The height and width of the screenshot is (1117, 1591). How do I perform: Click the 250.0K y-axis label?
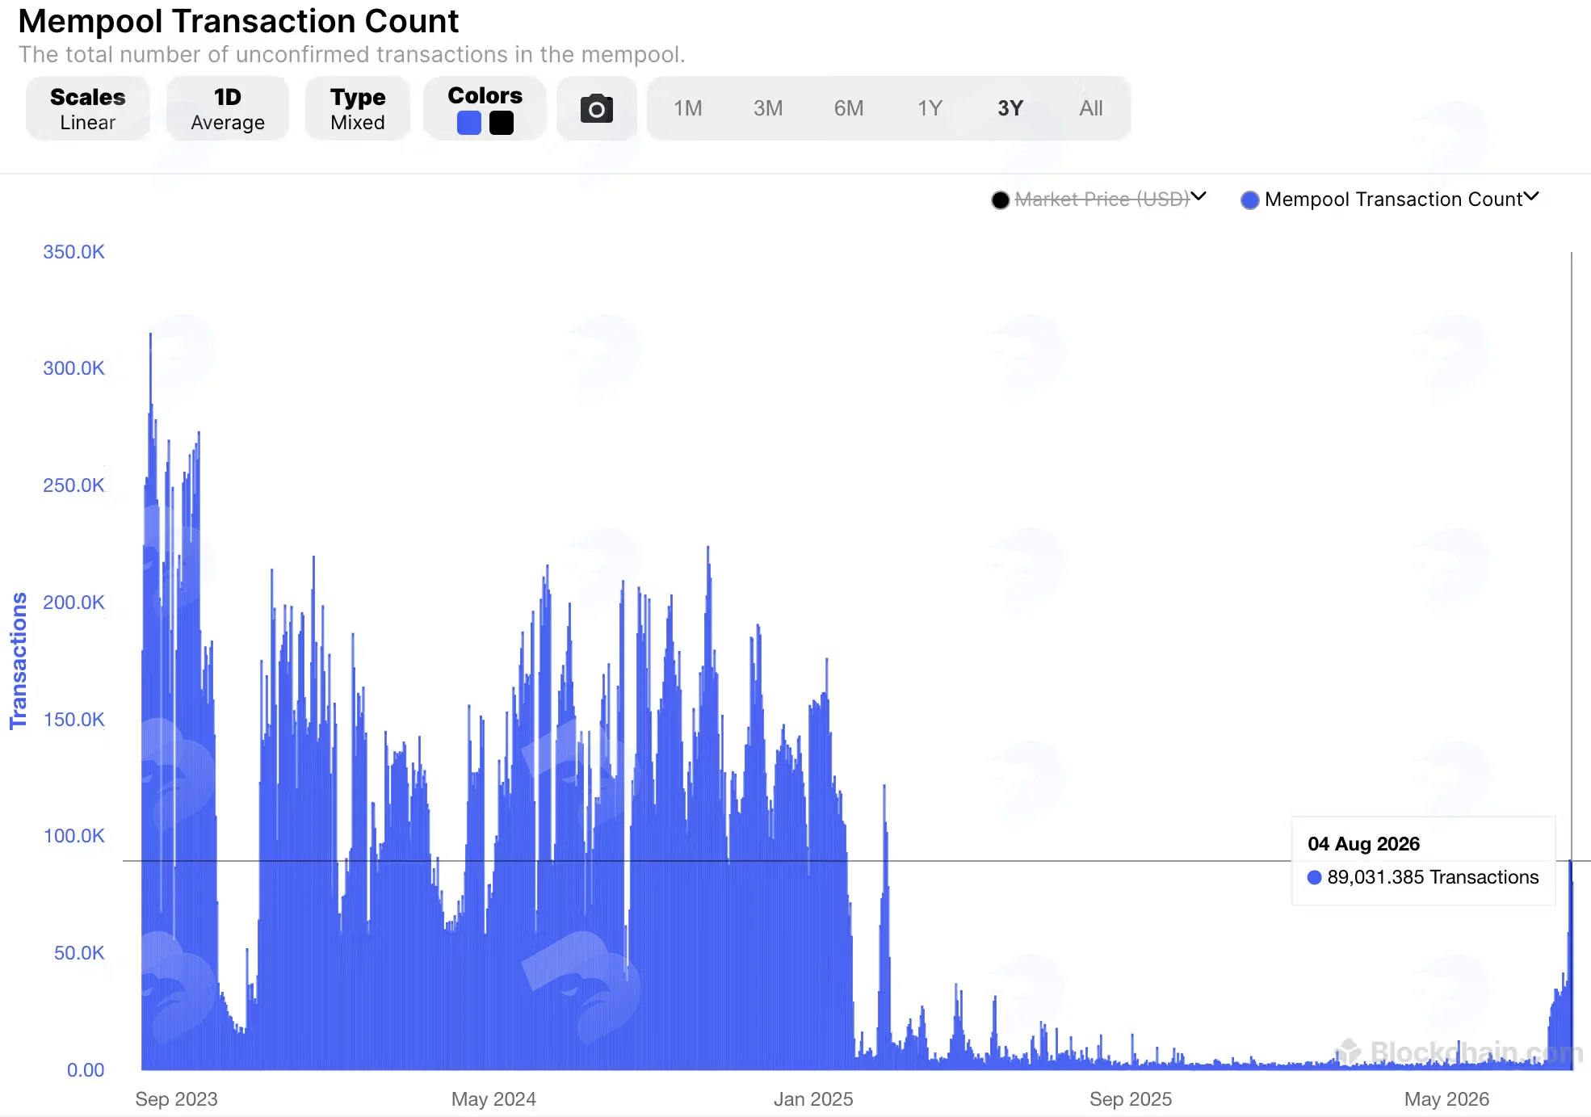[73, 485]
